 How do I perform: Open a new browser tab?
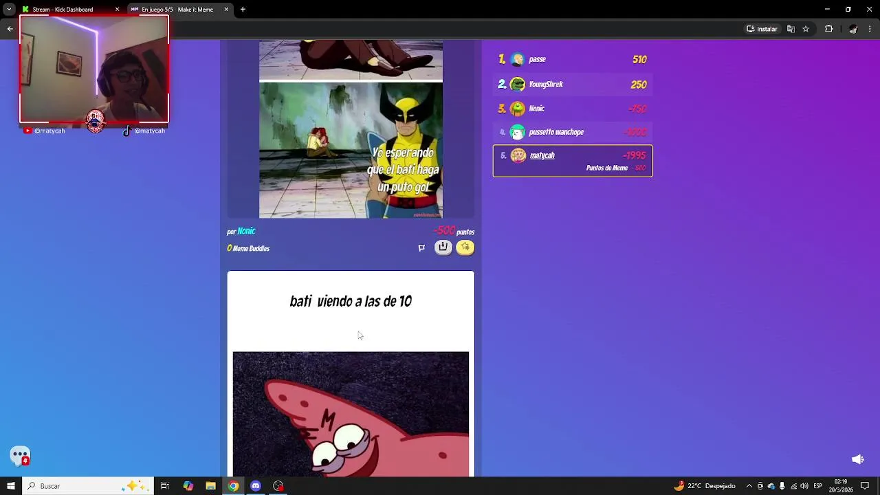243,10
